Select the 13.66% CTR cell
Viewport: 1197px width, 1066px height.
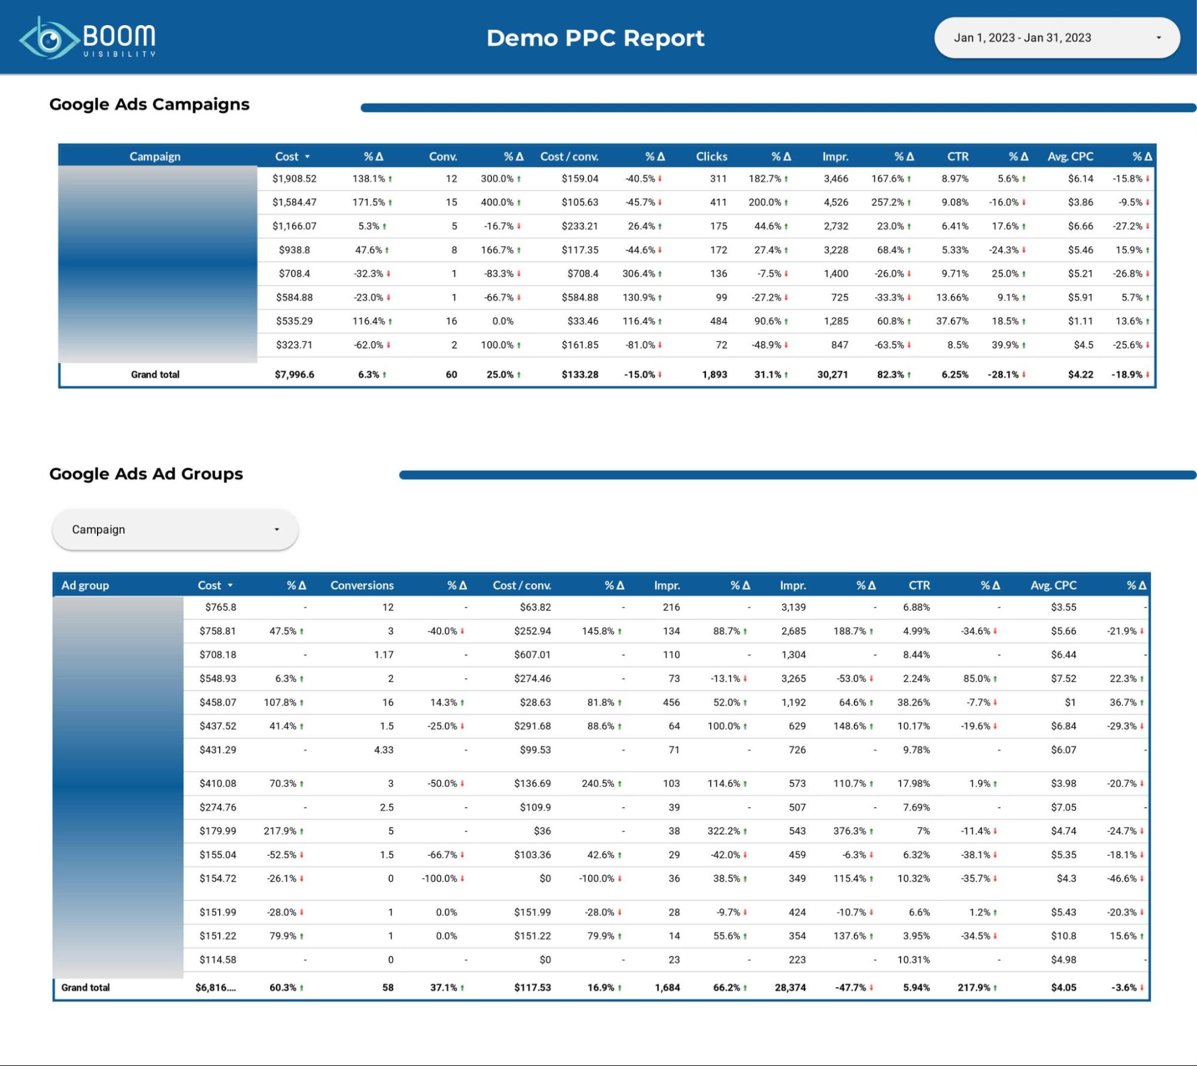click(952, 297)
